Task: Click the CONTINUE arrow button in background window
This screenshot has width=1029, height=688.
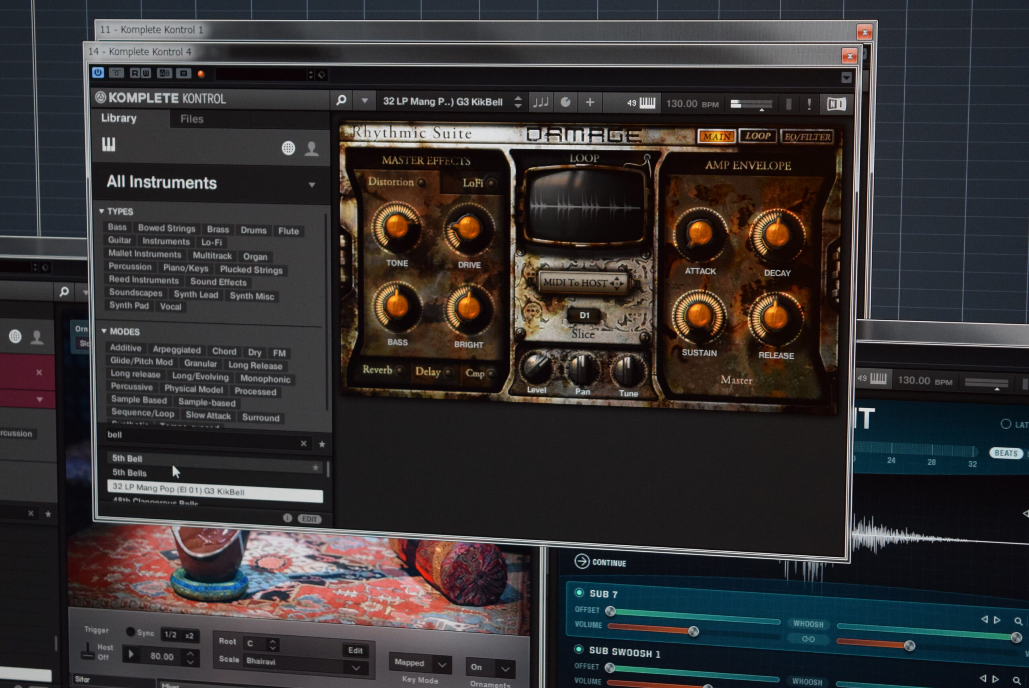Action: click(582, 561)
